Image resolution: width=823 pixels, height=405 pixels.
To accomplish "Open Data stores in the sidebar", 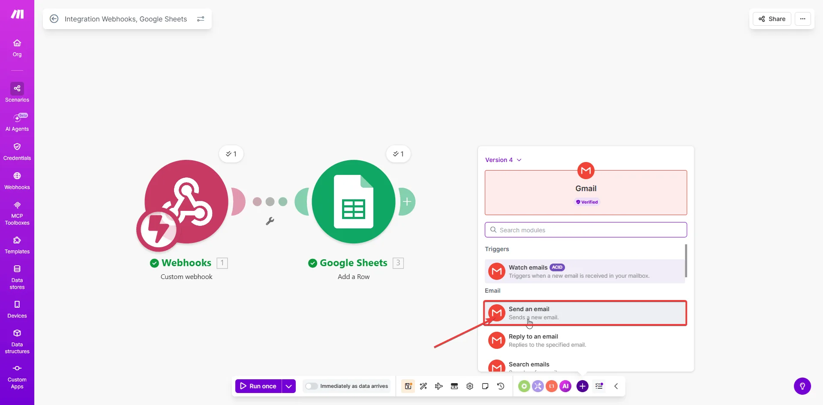I will pyautogui.click(x=17, y=277).
